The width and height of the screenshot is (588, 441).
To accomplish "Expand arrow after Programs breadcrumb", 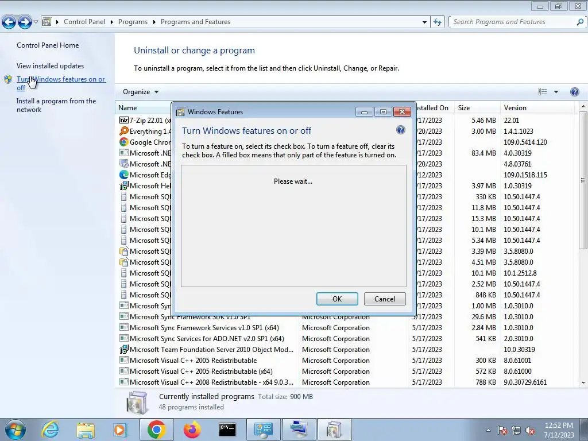I will (154, 22).
